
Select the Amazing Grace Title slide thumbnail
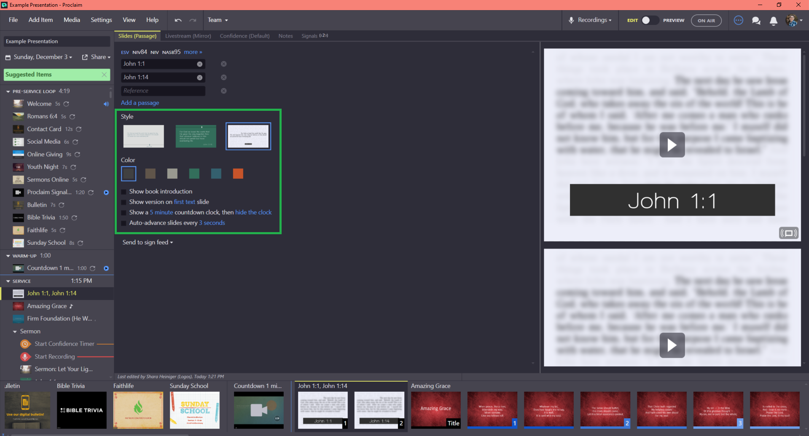pyautogui.click(x=436, y=410)
